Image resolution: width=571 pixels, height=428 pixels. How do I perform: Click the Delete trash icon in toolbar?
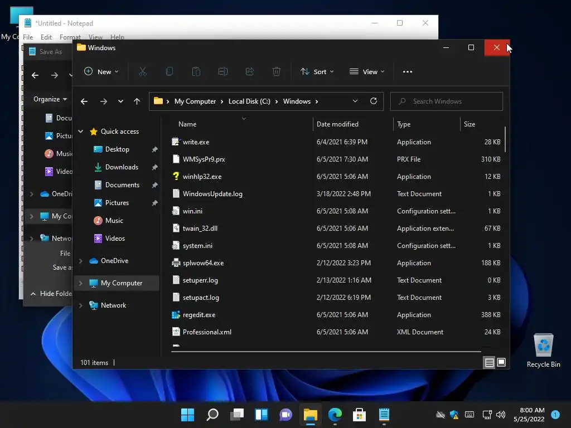(x=277, y=72)
